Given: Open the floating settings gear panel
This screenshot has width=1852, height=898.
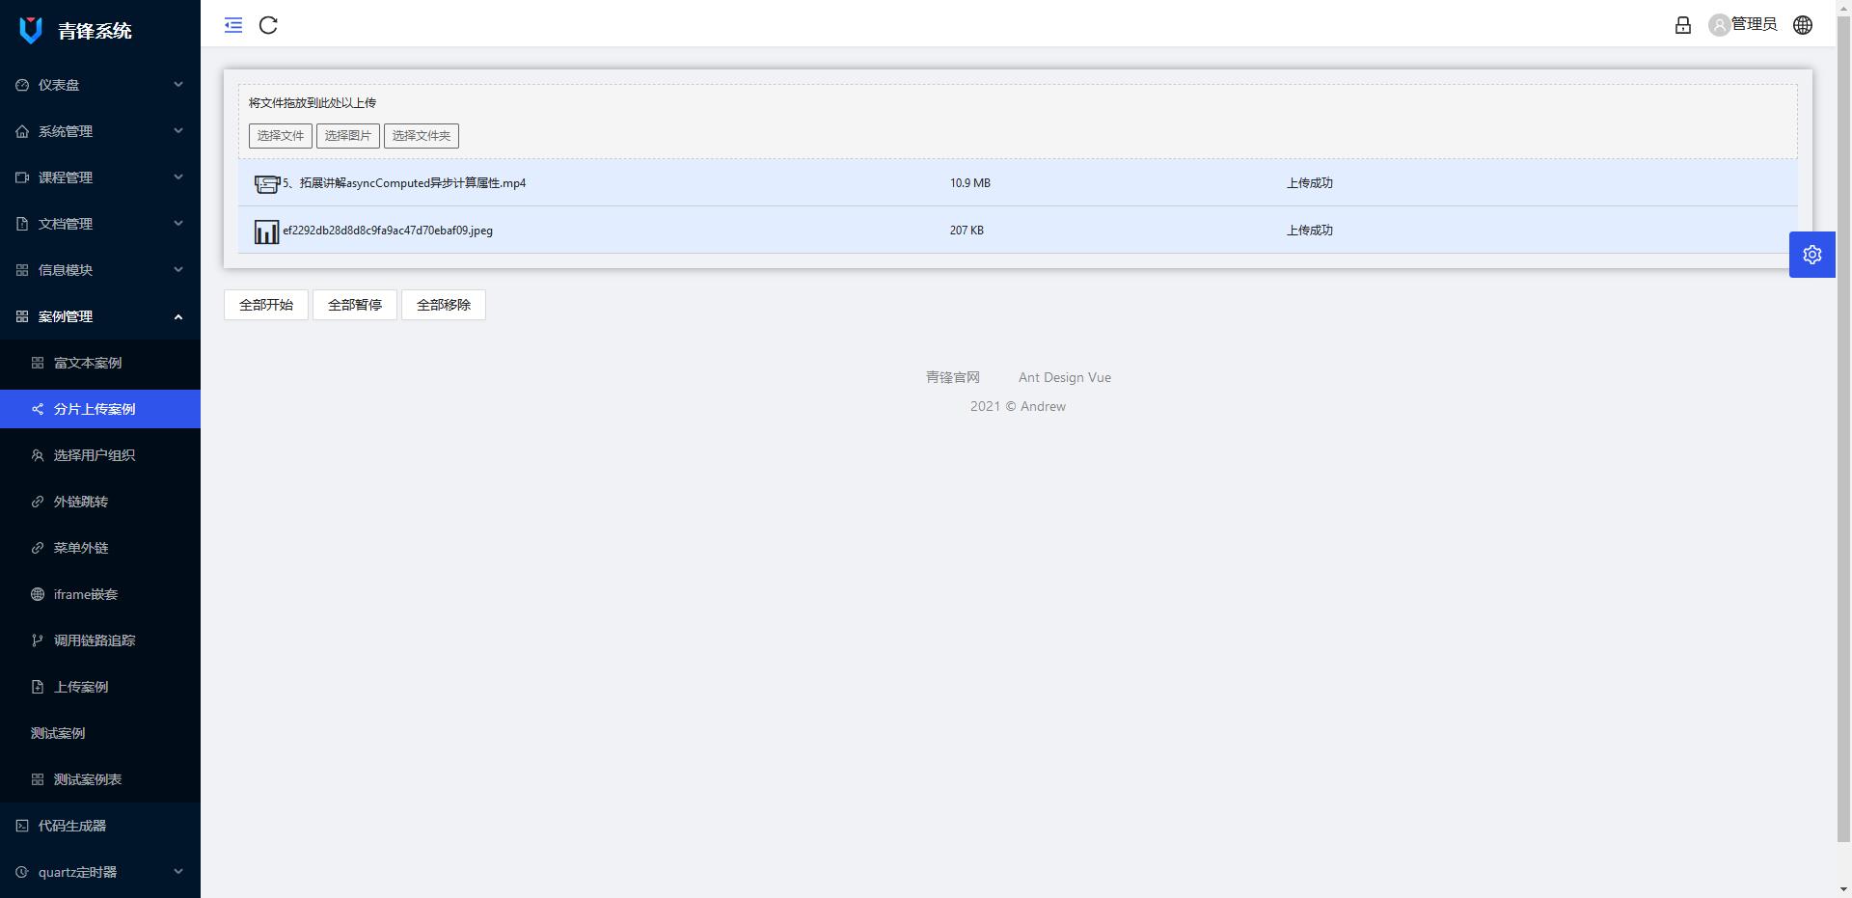Looking at the screenshot, I should point(1812,255).
